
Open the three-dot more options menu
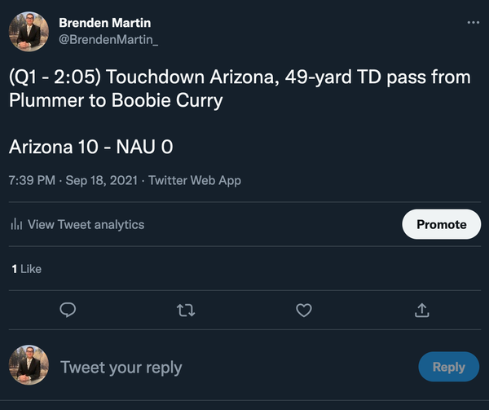[474, 23]
